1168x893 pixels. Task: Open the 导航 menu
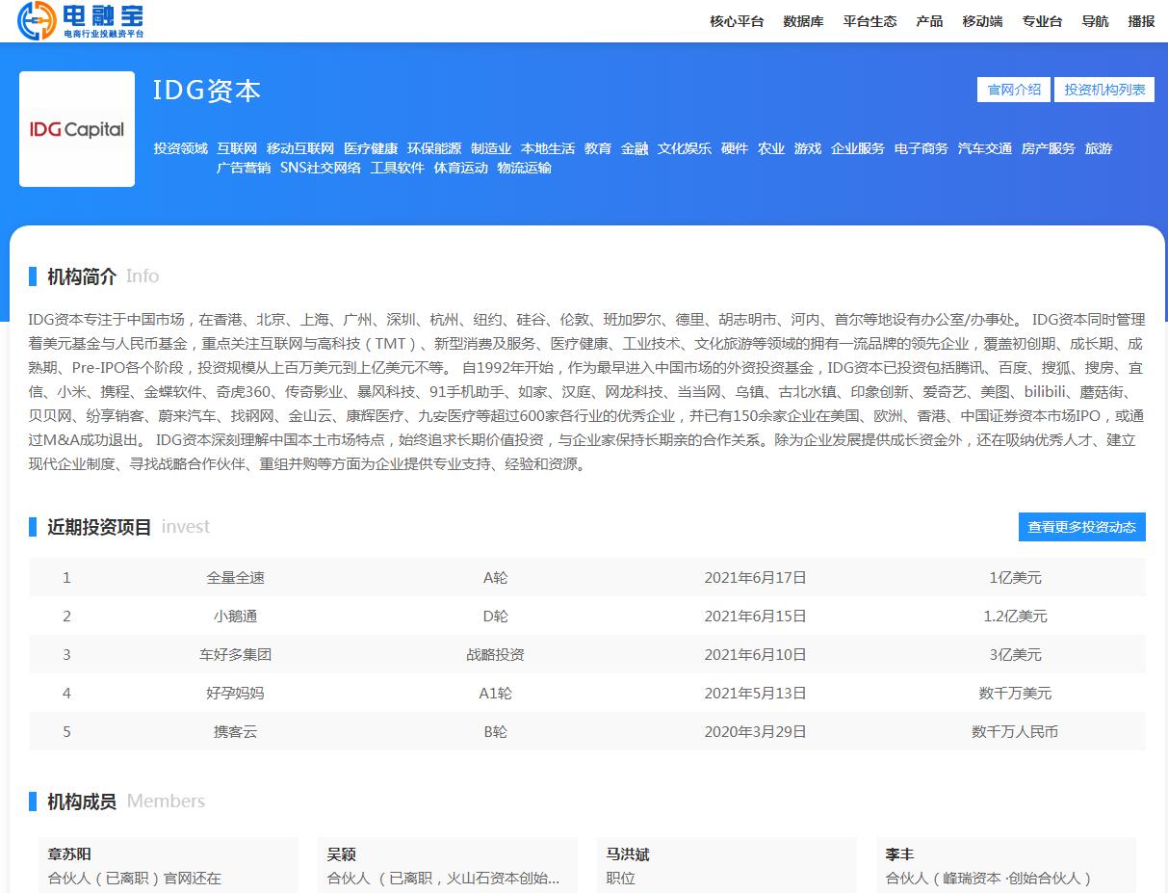click(1095, 21)
